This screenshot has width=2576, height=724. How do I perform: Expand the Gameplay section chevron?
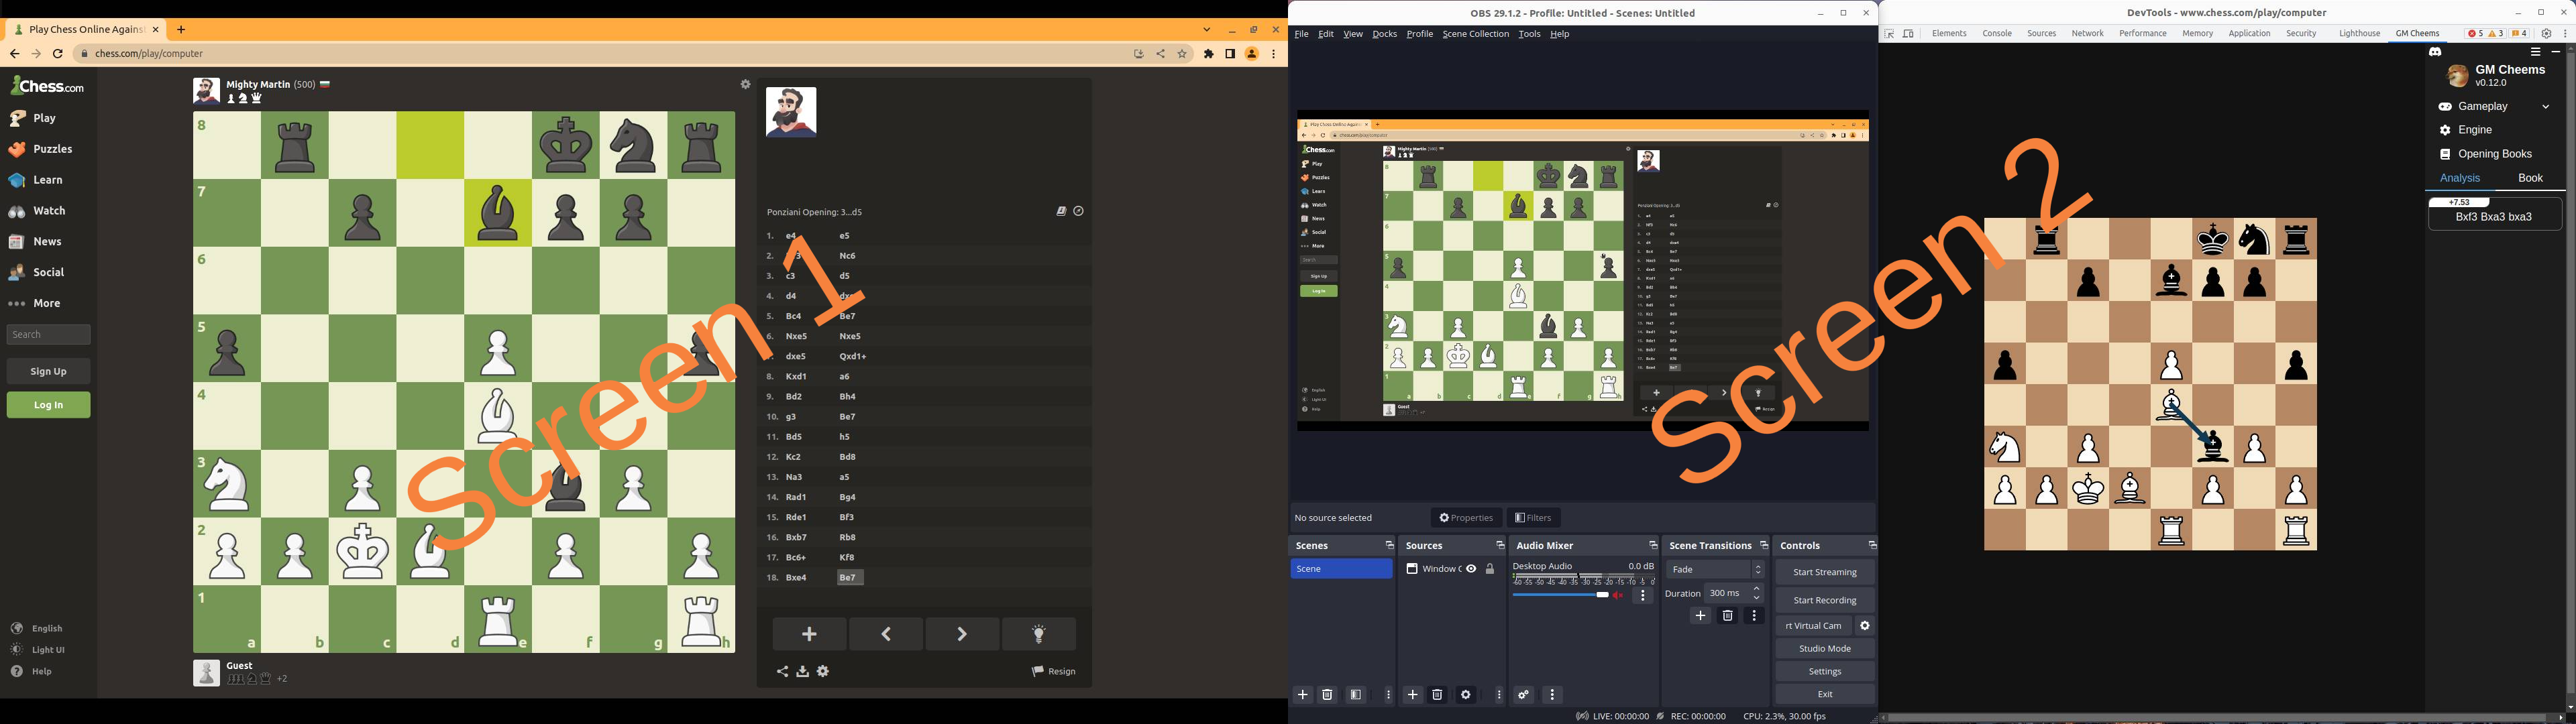(x=2546, y=107)
